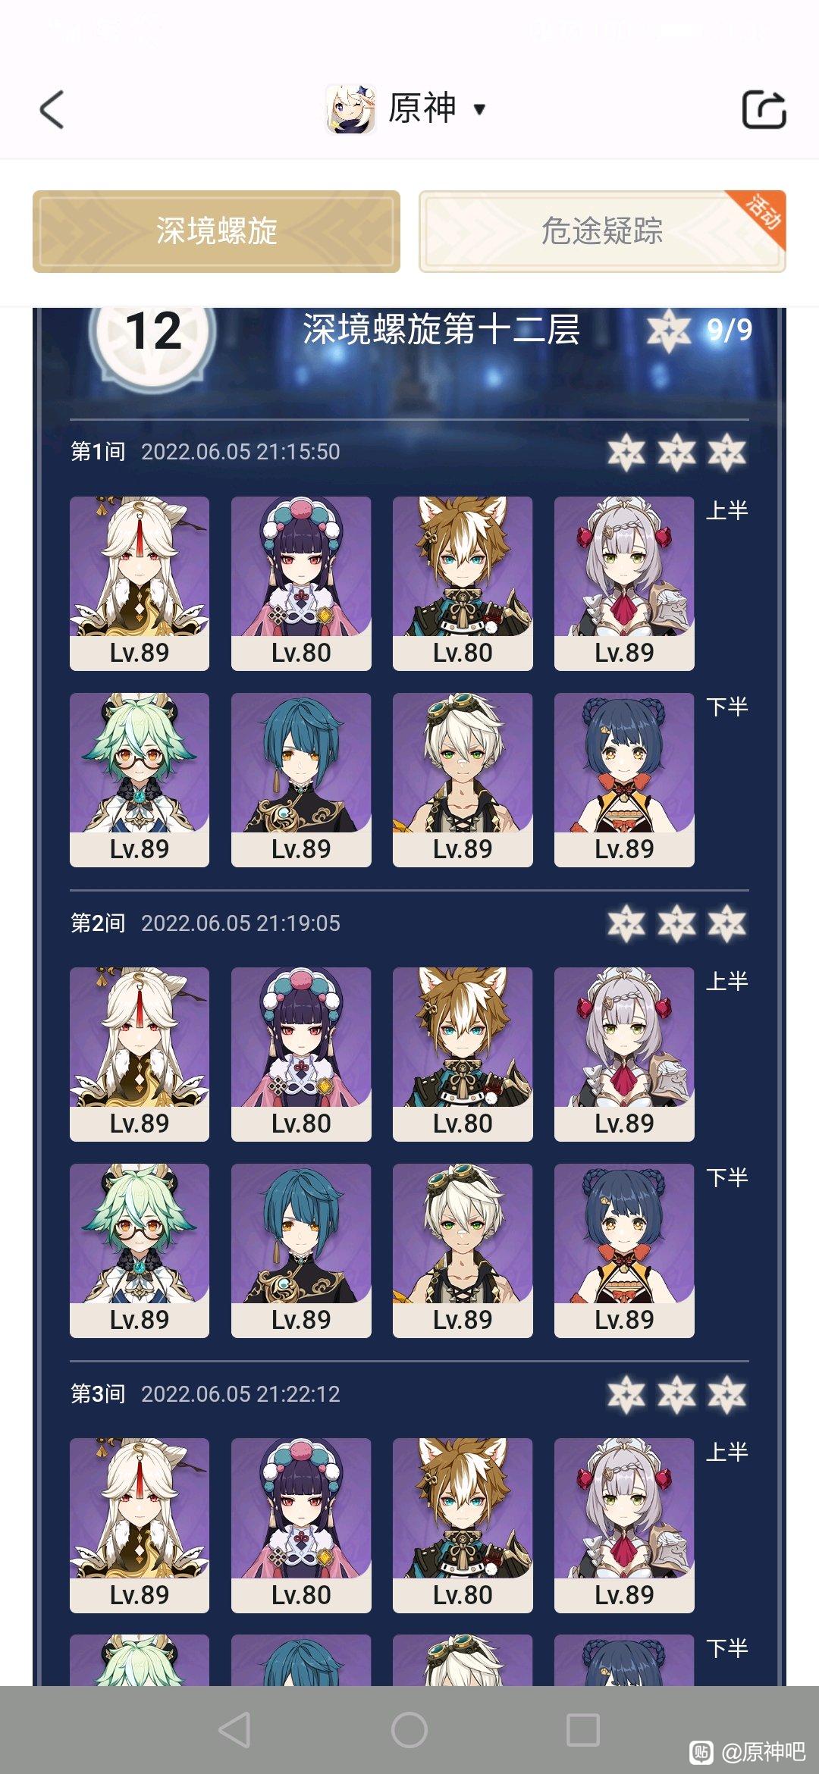This screenshot has width=819, height=1774.
Task: Tap the 深境螺旋第十二层 floor title
Action: pos(441,330)
